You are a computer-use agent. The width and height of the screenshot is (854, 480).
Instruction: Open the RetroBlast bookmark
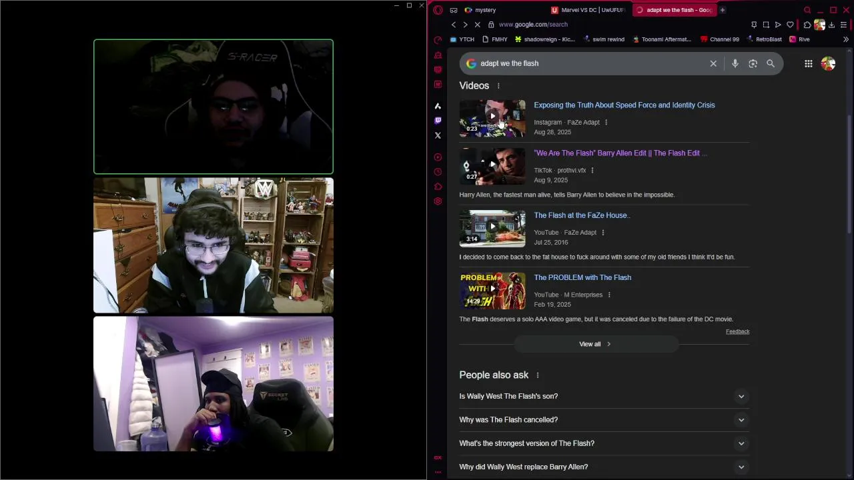(764, 39)
